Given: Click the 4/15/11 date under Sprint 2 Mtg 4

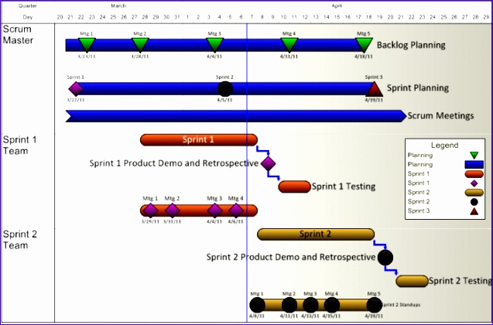Looking at the screenshot, I should point(331,316).
